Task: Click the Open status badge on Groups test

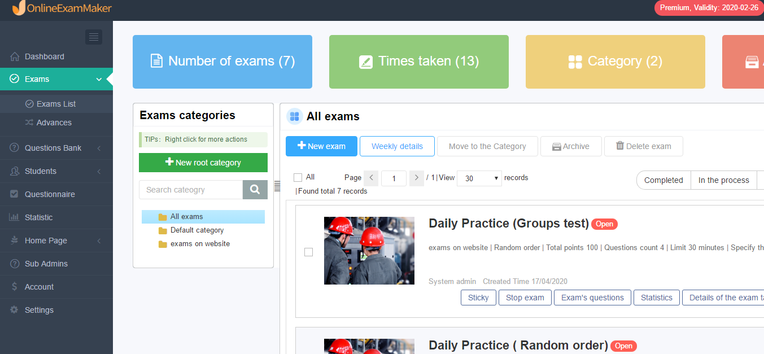Action: pyautogui.click(x=605, y=224)
